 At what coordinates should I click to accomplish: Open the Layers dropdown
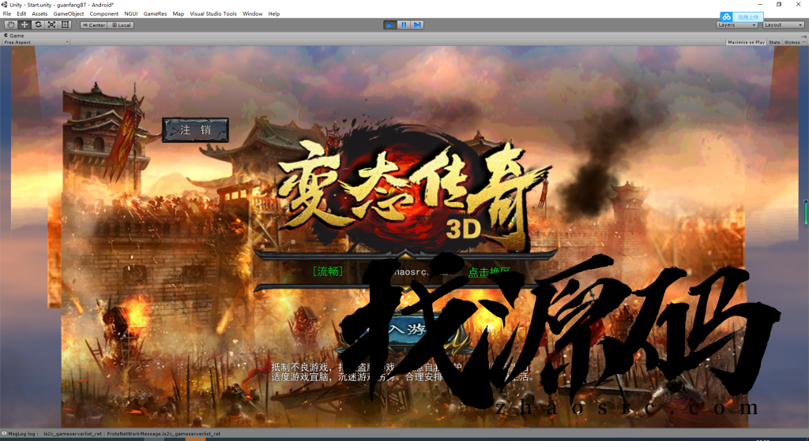tap(737, 24)
